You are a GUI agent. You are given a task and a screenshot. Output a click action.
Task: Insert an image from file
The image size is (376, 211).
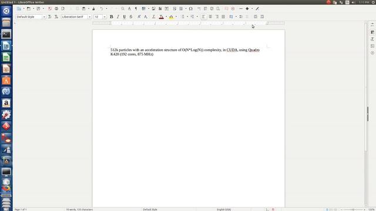(153, 9)
